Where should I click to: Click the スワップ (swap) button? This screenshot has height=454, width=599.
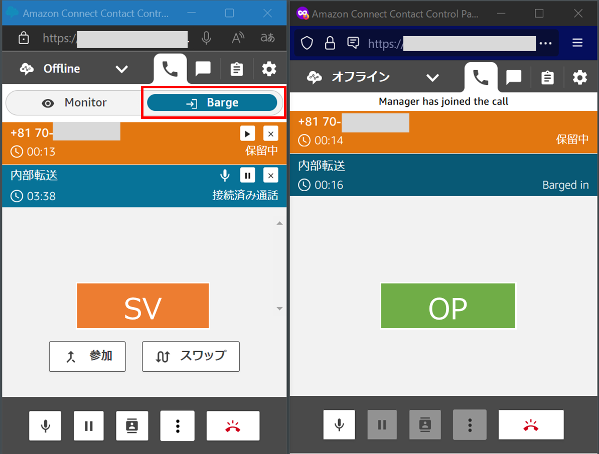(x=191, y=357)
